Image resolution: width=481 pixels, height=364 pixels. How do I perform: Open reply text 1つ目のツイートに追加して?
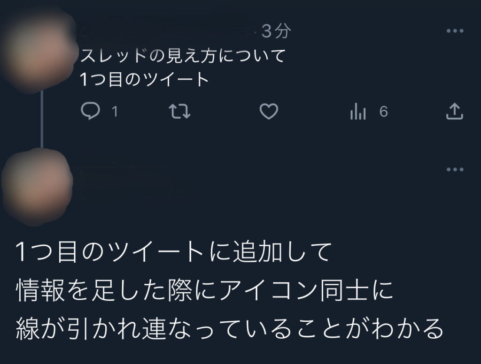[x=174, y=251]
